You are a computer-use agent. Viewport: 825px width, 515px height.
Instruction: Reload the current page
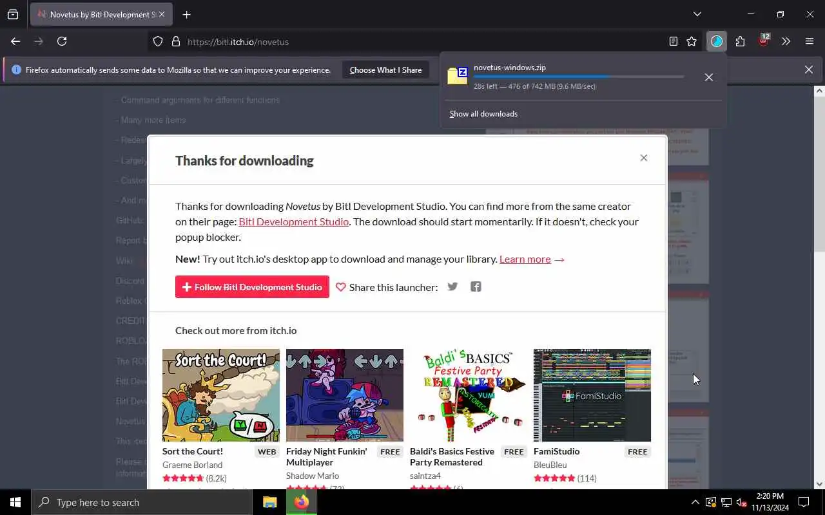pos(62,41)
